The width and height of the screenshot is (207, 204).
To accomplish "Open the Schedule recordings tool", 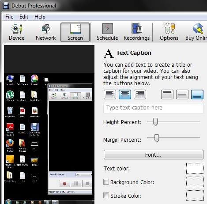I will point(107,32).
